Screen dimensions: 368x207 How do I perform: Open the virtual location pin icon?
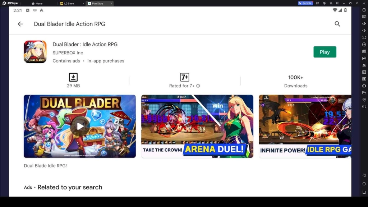364,100
